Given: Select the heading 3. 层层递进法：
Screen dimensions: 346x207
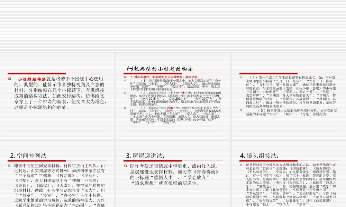Looking at the screenshot, I should tap(145, 156).
